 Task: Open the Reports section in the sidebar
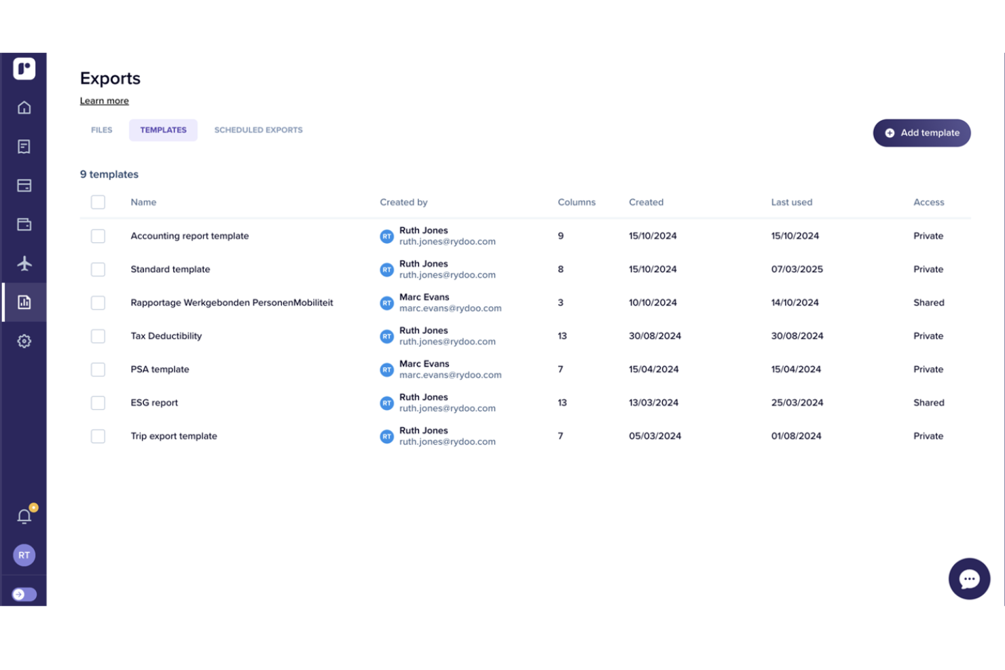24,302
